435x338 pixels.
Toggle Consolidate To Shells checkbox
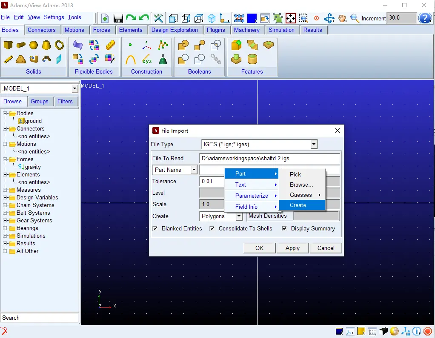pos(212,228)
